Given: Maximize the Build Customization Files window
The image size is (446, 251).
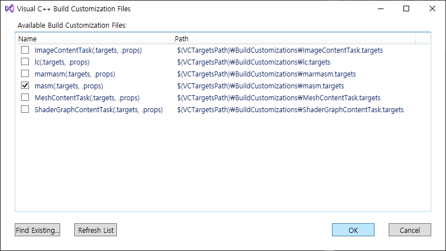Looking at the screenshot, I should [x=406, y=8].
